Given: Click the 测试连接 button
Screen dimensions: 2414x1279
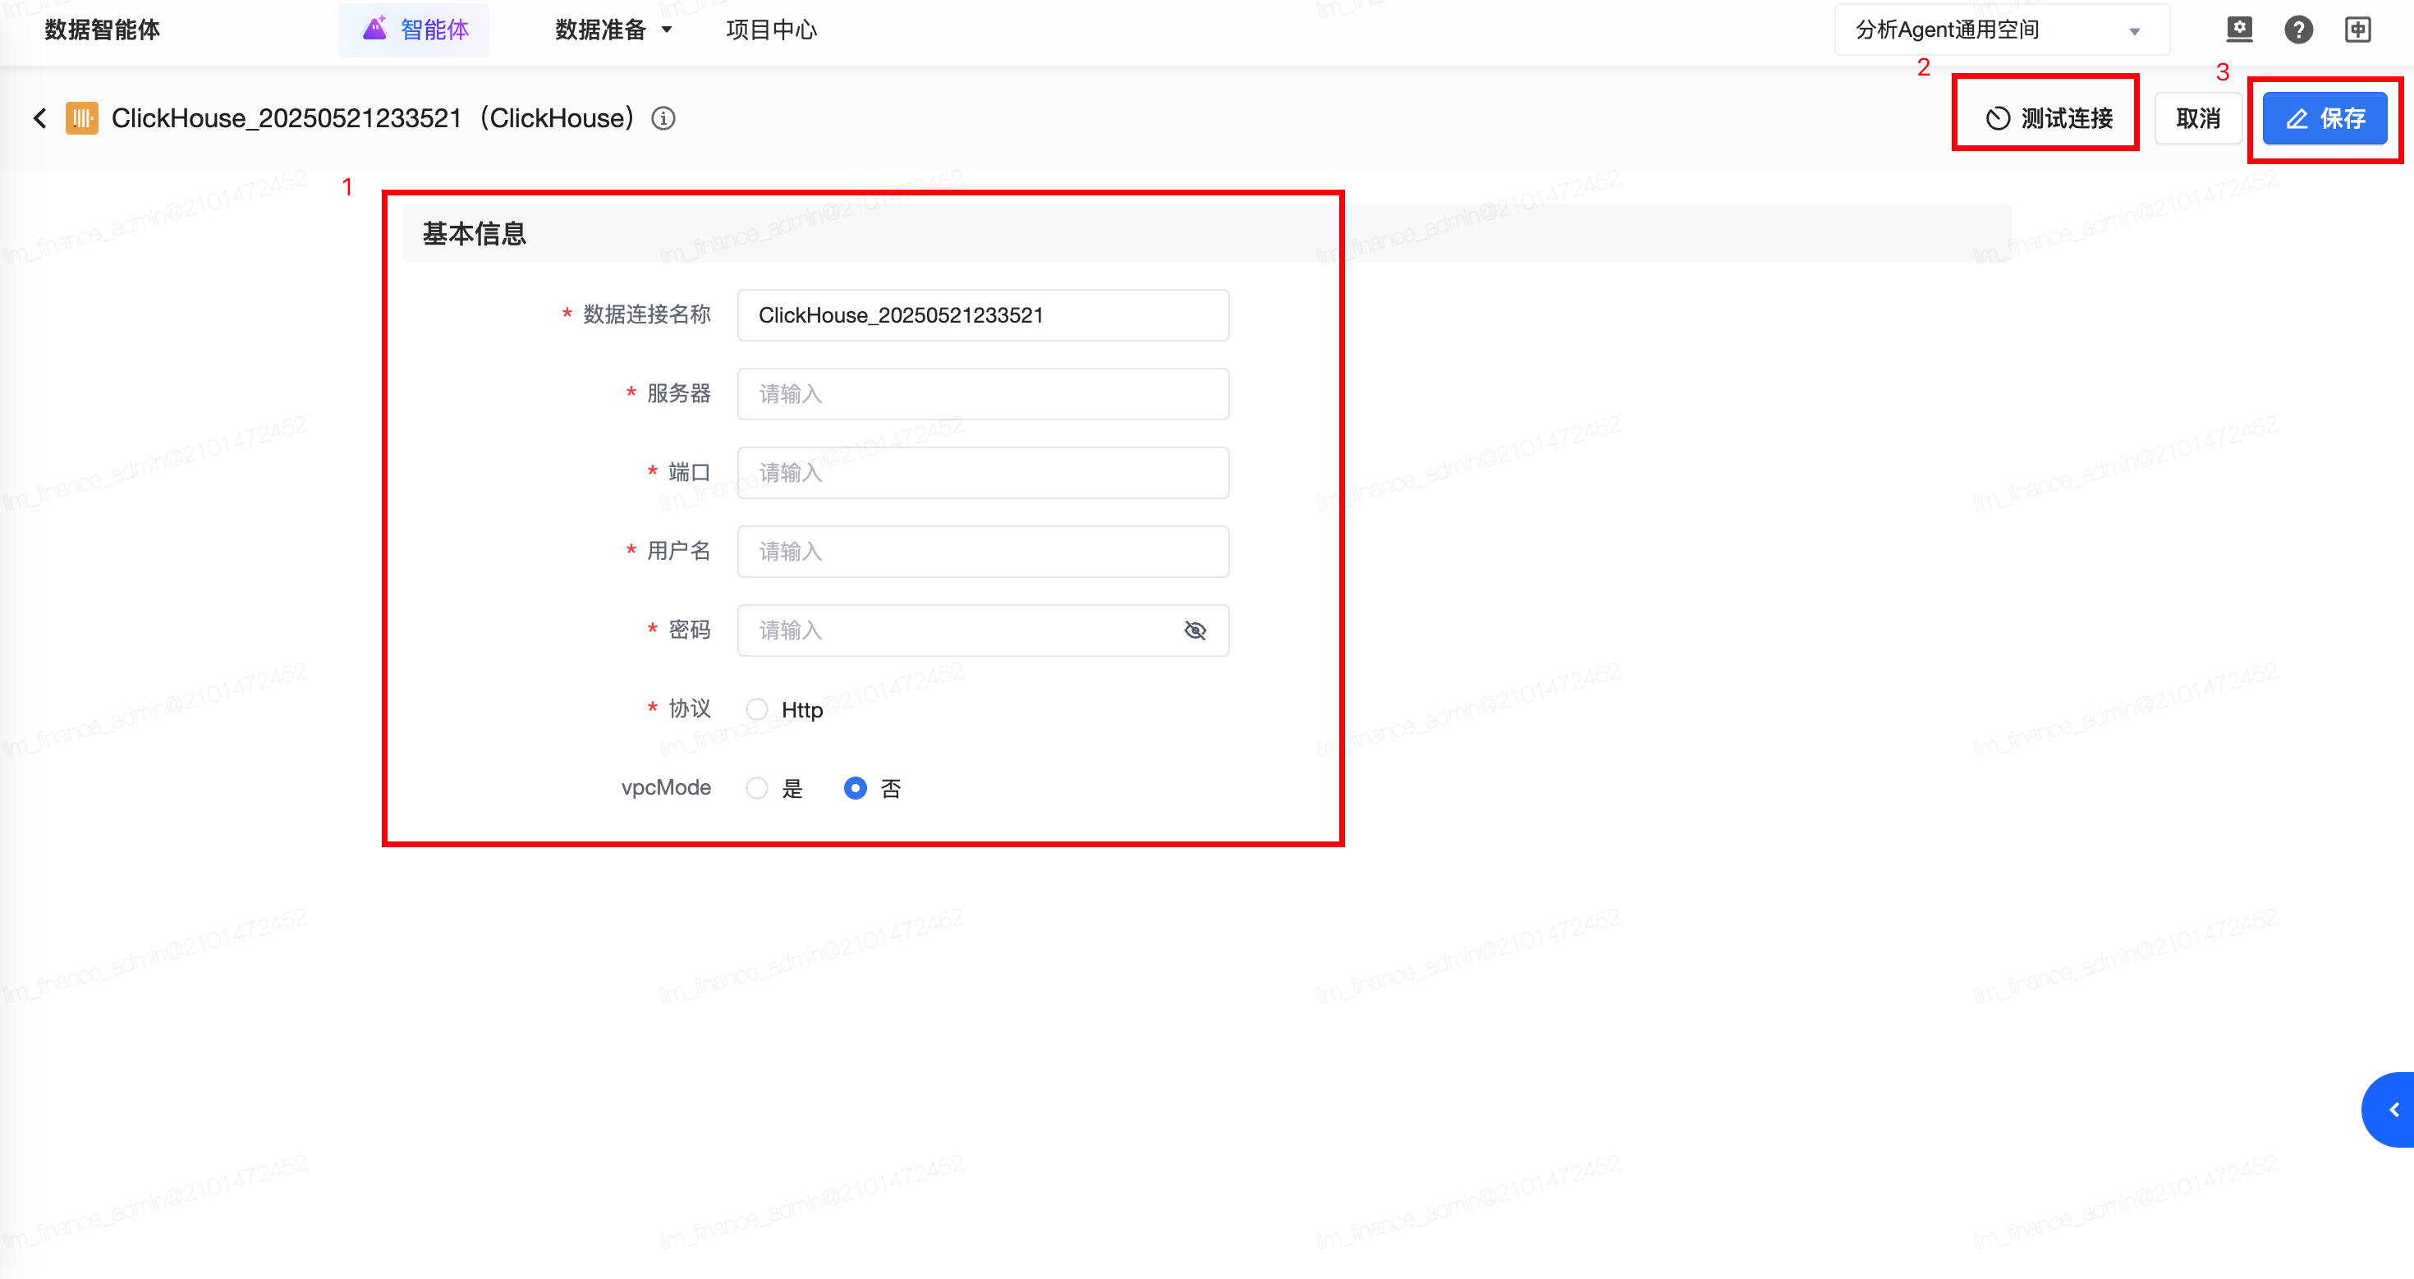Looking at the screenshot, I should [x=2048, y=118].
